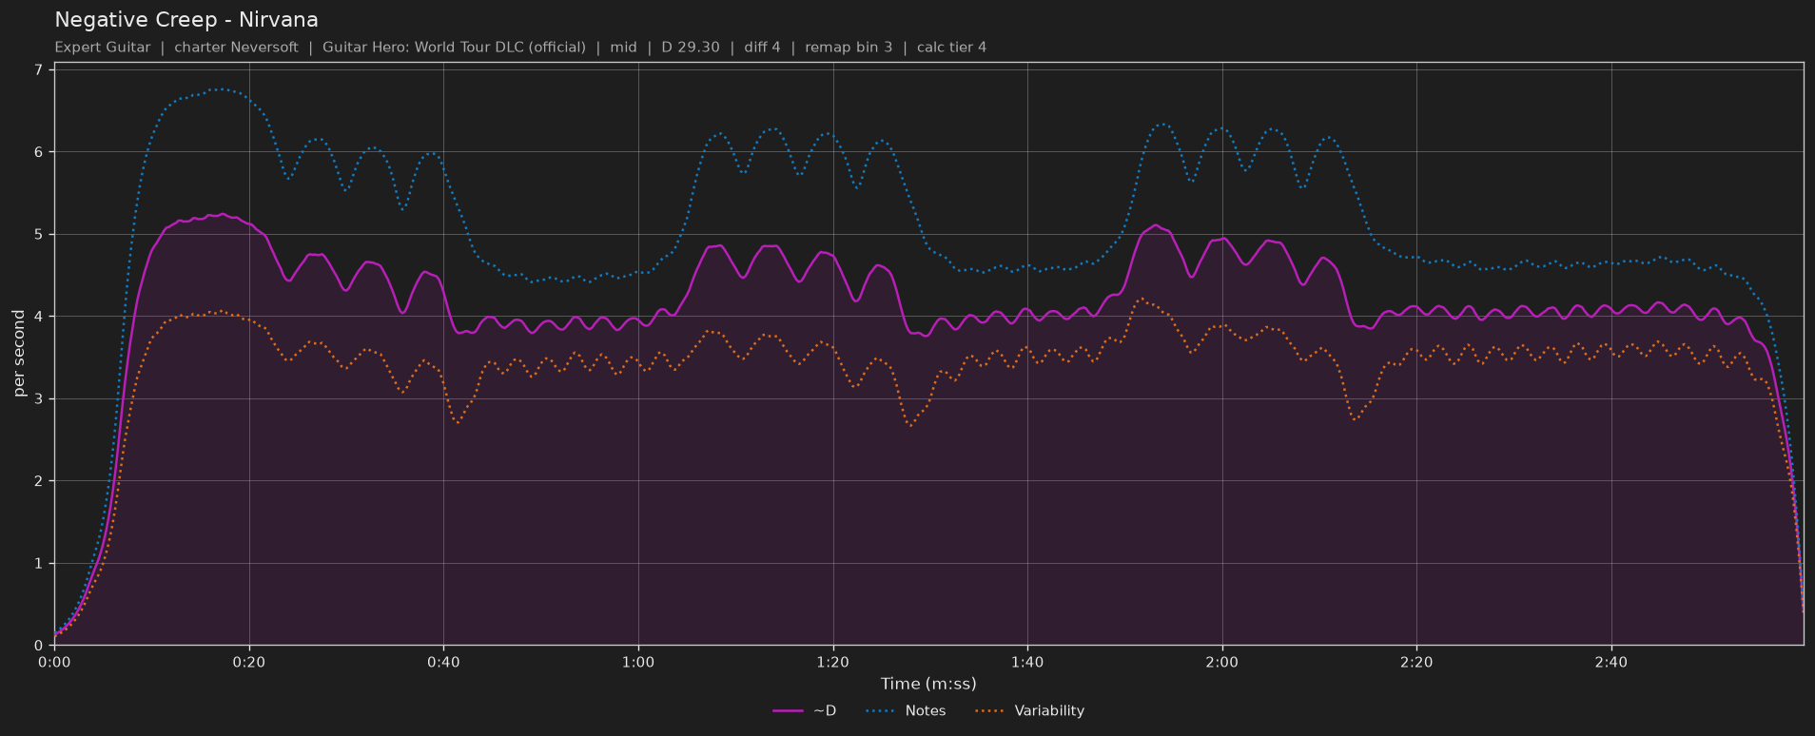
Task: Click 'Guitar Hero: World Tour DLC (official)' text
Action: [454, 48]
